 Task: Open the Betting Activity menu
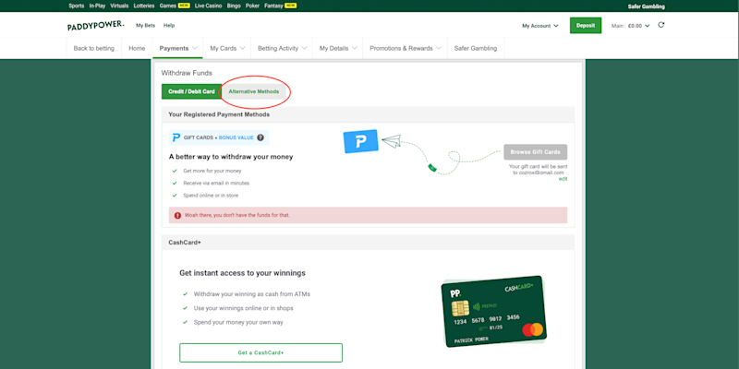282,48
